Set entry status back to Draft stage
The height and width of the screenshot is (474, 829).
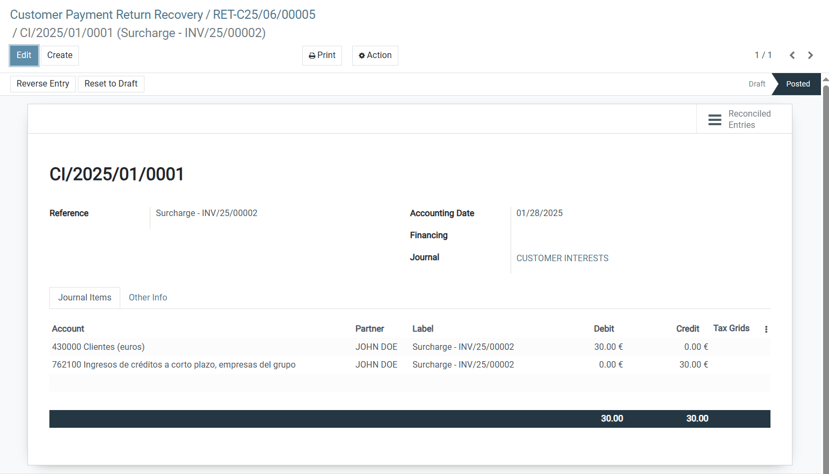coord(757,84)
